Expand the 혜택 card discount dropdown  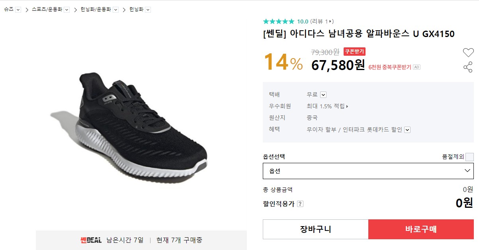tap(407, 129)
